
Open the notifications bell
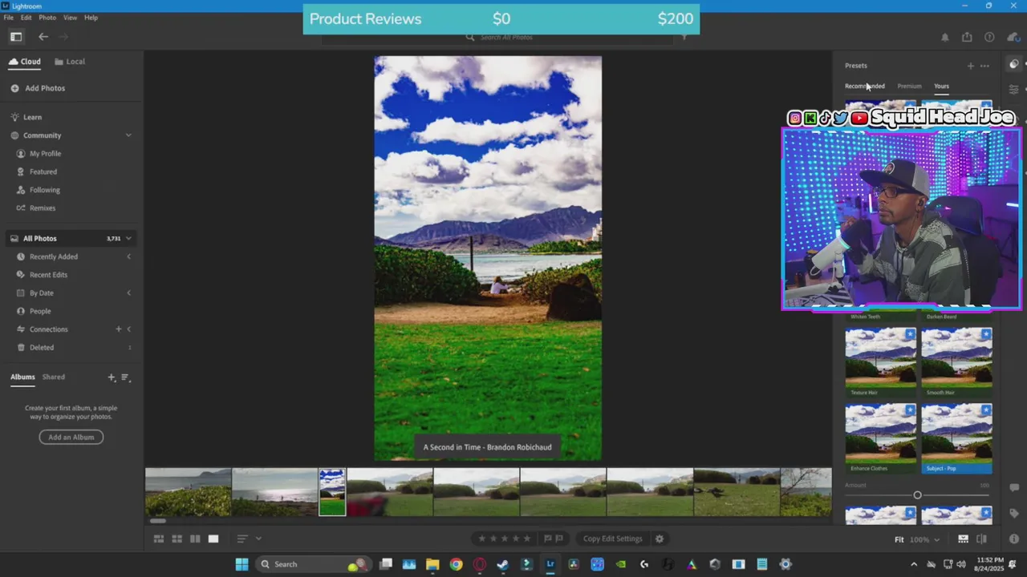coord(944,37)
